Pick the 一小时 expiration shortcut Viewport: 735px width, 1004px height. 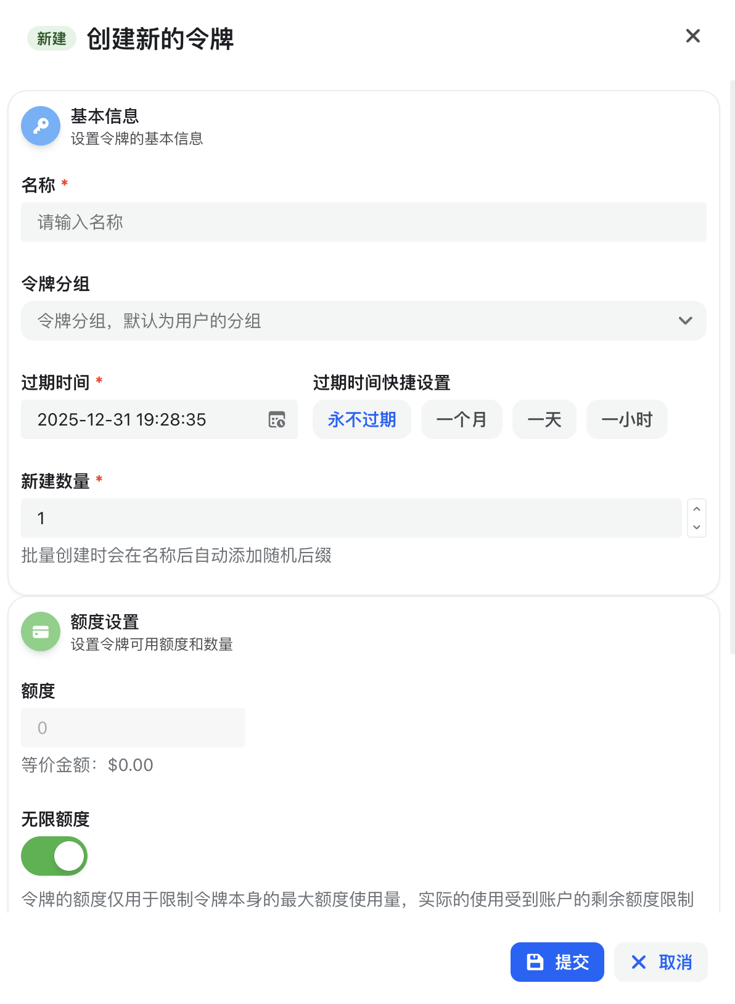[626, 419]
